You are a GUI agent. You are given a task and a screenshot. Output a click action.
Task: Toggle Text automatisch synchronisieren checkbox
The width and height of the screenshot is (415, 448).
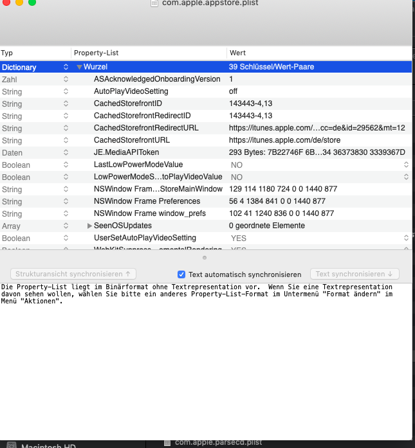[x=181, y=274]
